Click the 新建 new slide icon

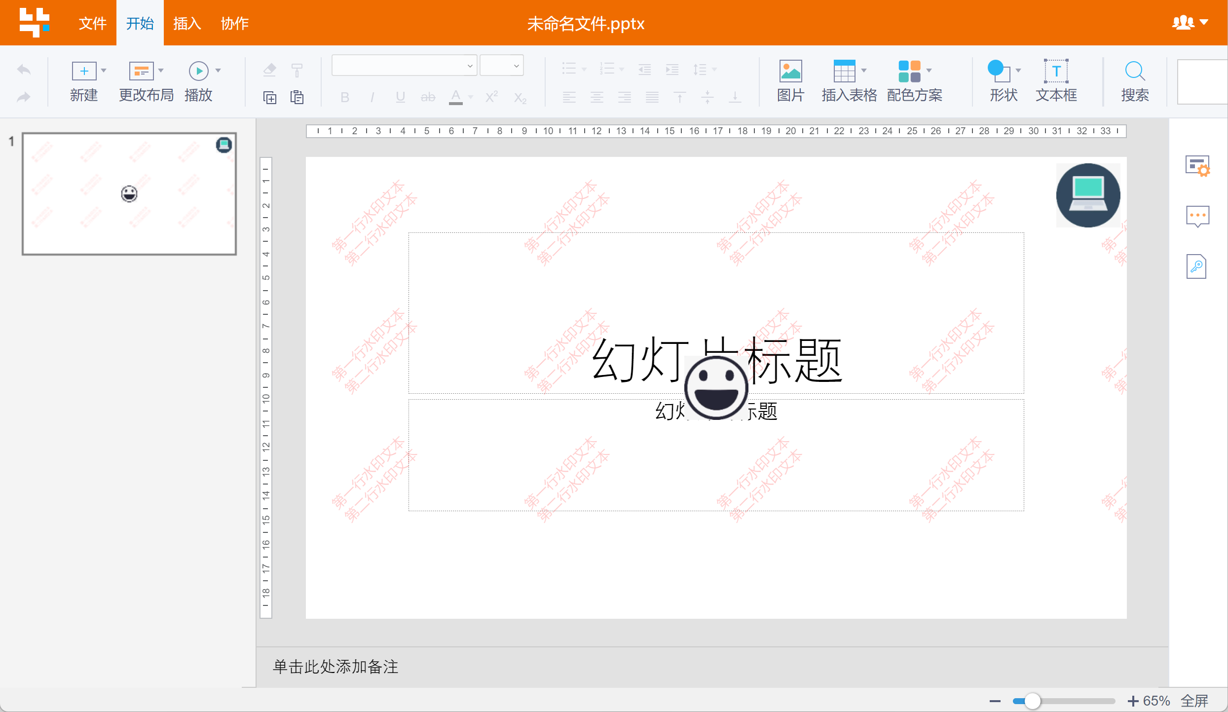click(84, 71)
